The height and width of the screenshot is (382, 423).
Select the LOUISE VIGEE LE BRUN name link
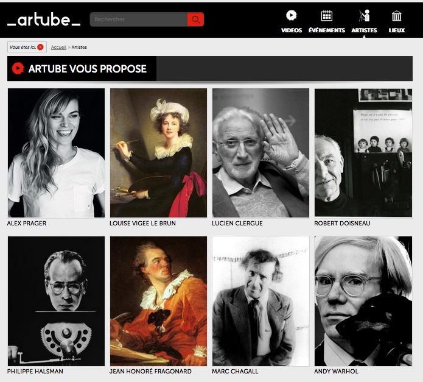click(x=142, y=223)
